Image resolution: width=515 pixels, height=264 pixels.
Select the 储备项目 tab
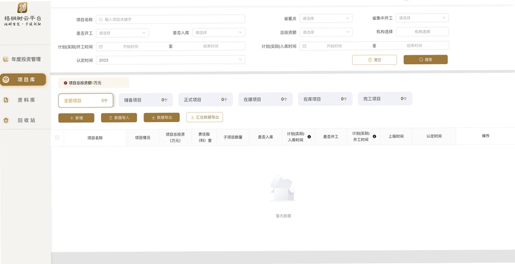pyautogui.click(x=146, y=100)
